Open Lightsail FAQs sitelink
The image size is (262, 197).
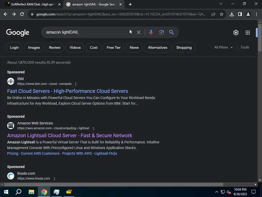point(106,153)
